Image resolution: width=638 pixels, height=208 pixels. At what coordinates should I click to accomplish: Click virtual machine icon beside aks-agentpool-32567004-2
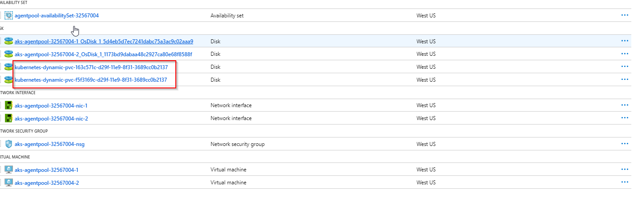point(8,183)
